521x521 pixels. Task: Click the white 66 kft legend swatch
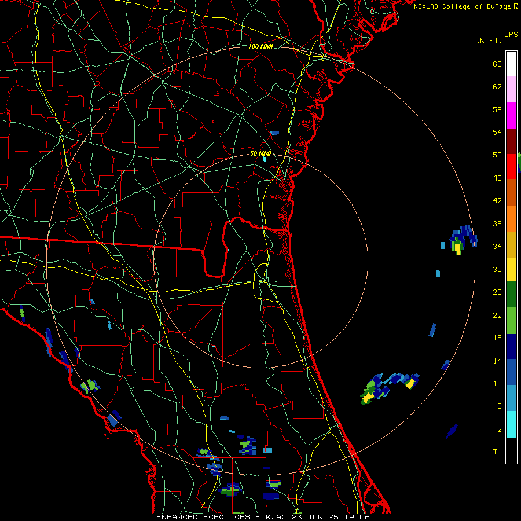pyautogui.click(x=511, y=64)
